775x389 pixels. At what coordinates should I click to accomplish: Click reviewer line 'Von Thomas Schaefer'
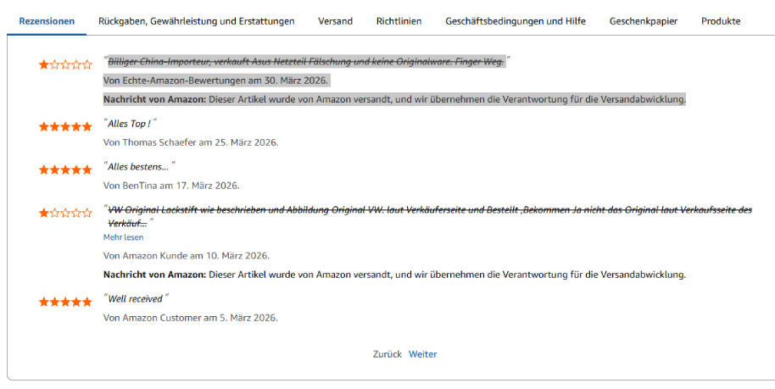click(190, 142)
